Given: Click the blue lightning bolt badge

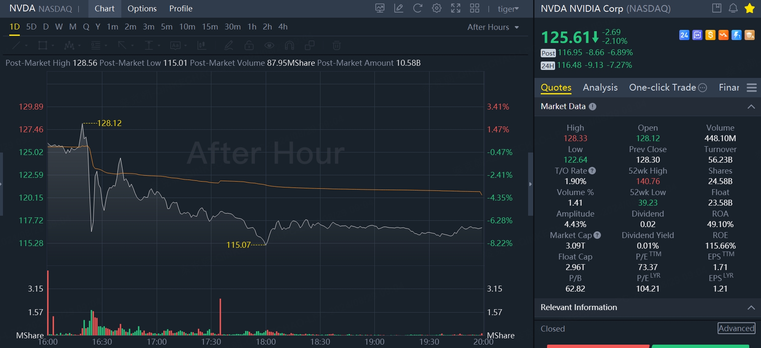Looking at the screenshot, I should (737, 35).
